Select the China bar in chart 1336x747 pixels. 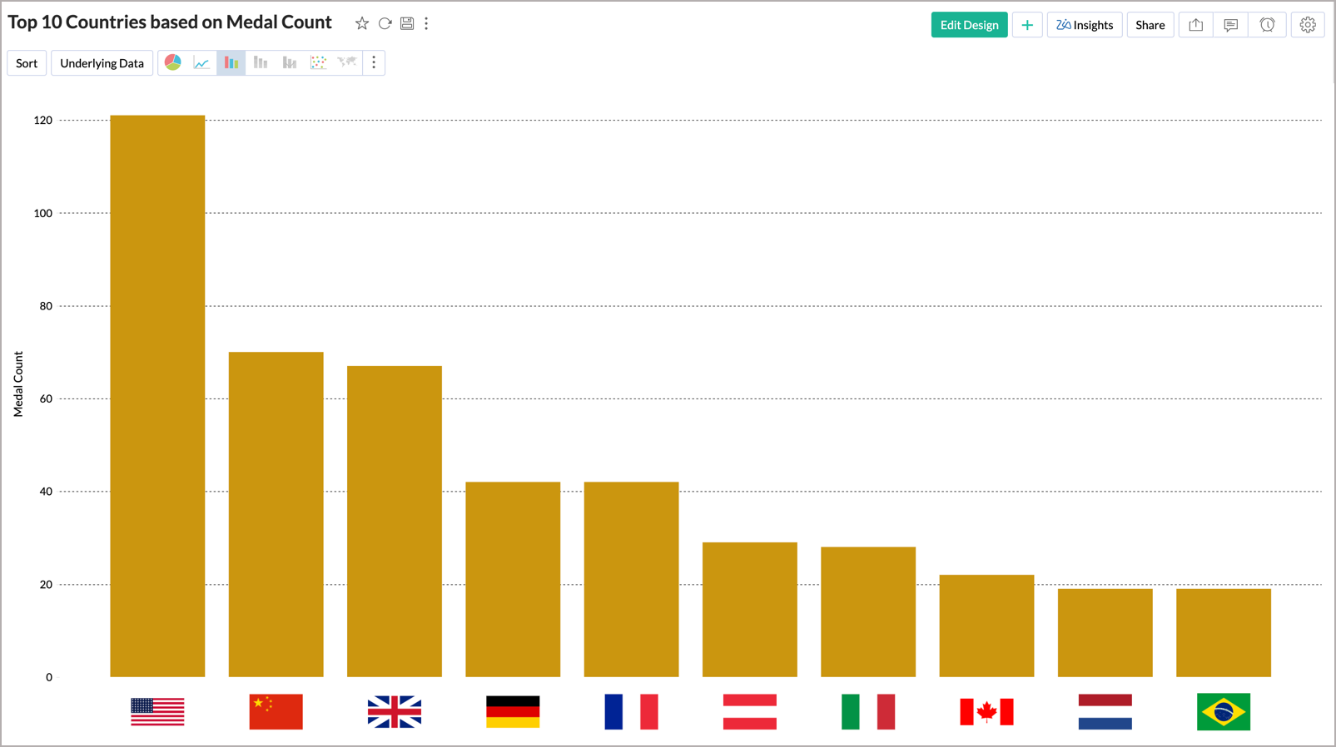pos(276,514)
